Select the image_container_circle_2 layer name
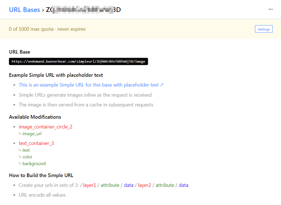281x205 pixels. pyautogui.click(x=45, y=127)
